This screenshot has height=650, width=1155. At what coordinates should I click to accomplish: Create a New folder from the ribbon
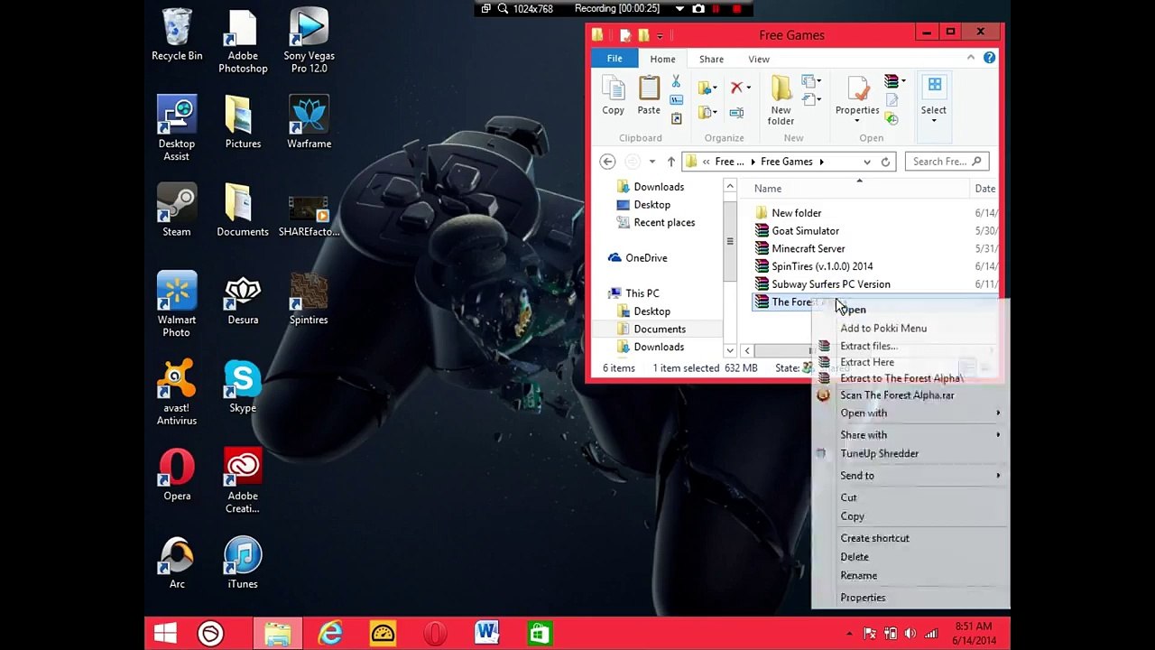pos(781,100)
